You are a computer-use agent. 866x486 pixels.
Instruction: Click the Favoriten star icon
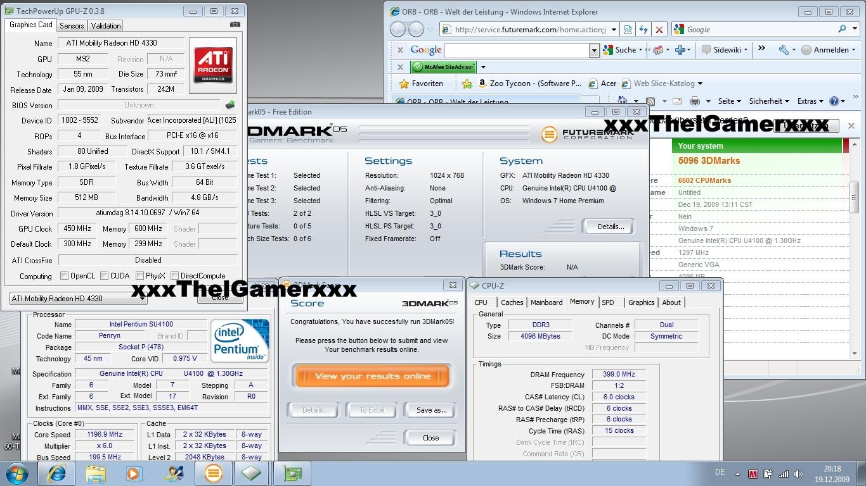404,84
